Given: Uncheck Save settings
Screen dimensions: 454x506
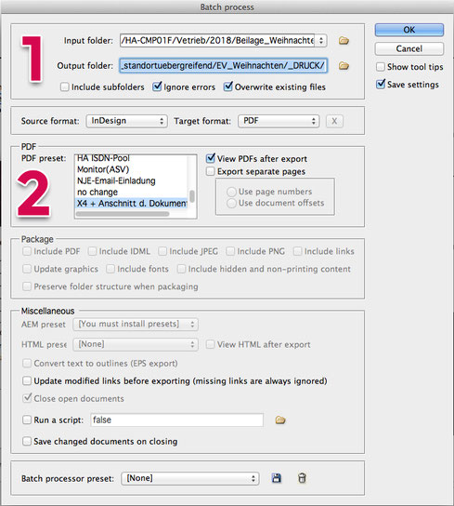Looking at the screenshot, I should pos(381,85).
